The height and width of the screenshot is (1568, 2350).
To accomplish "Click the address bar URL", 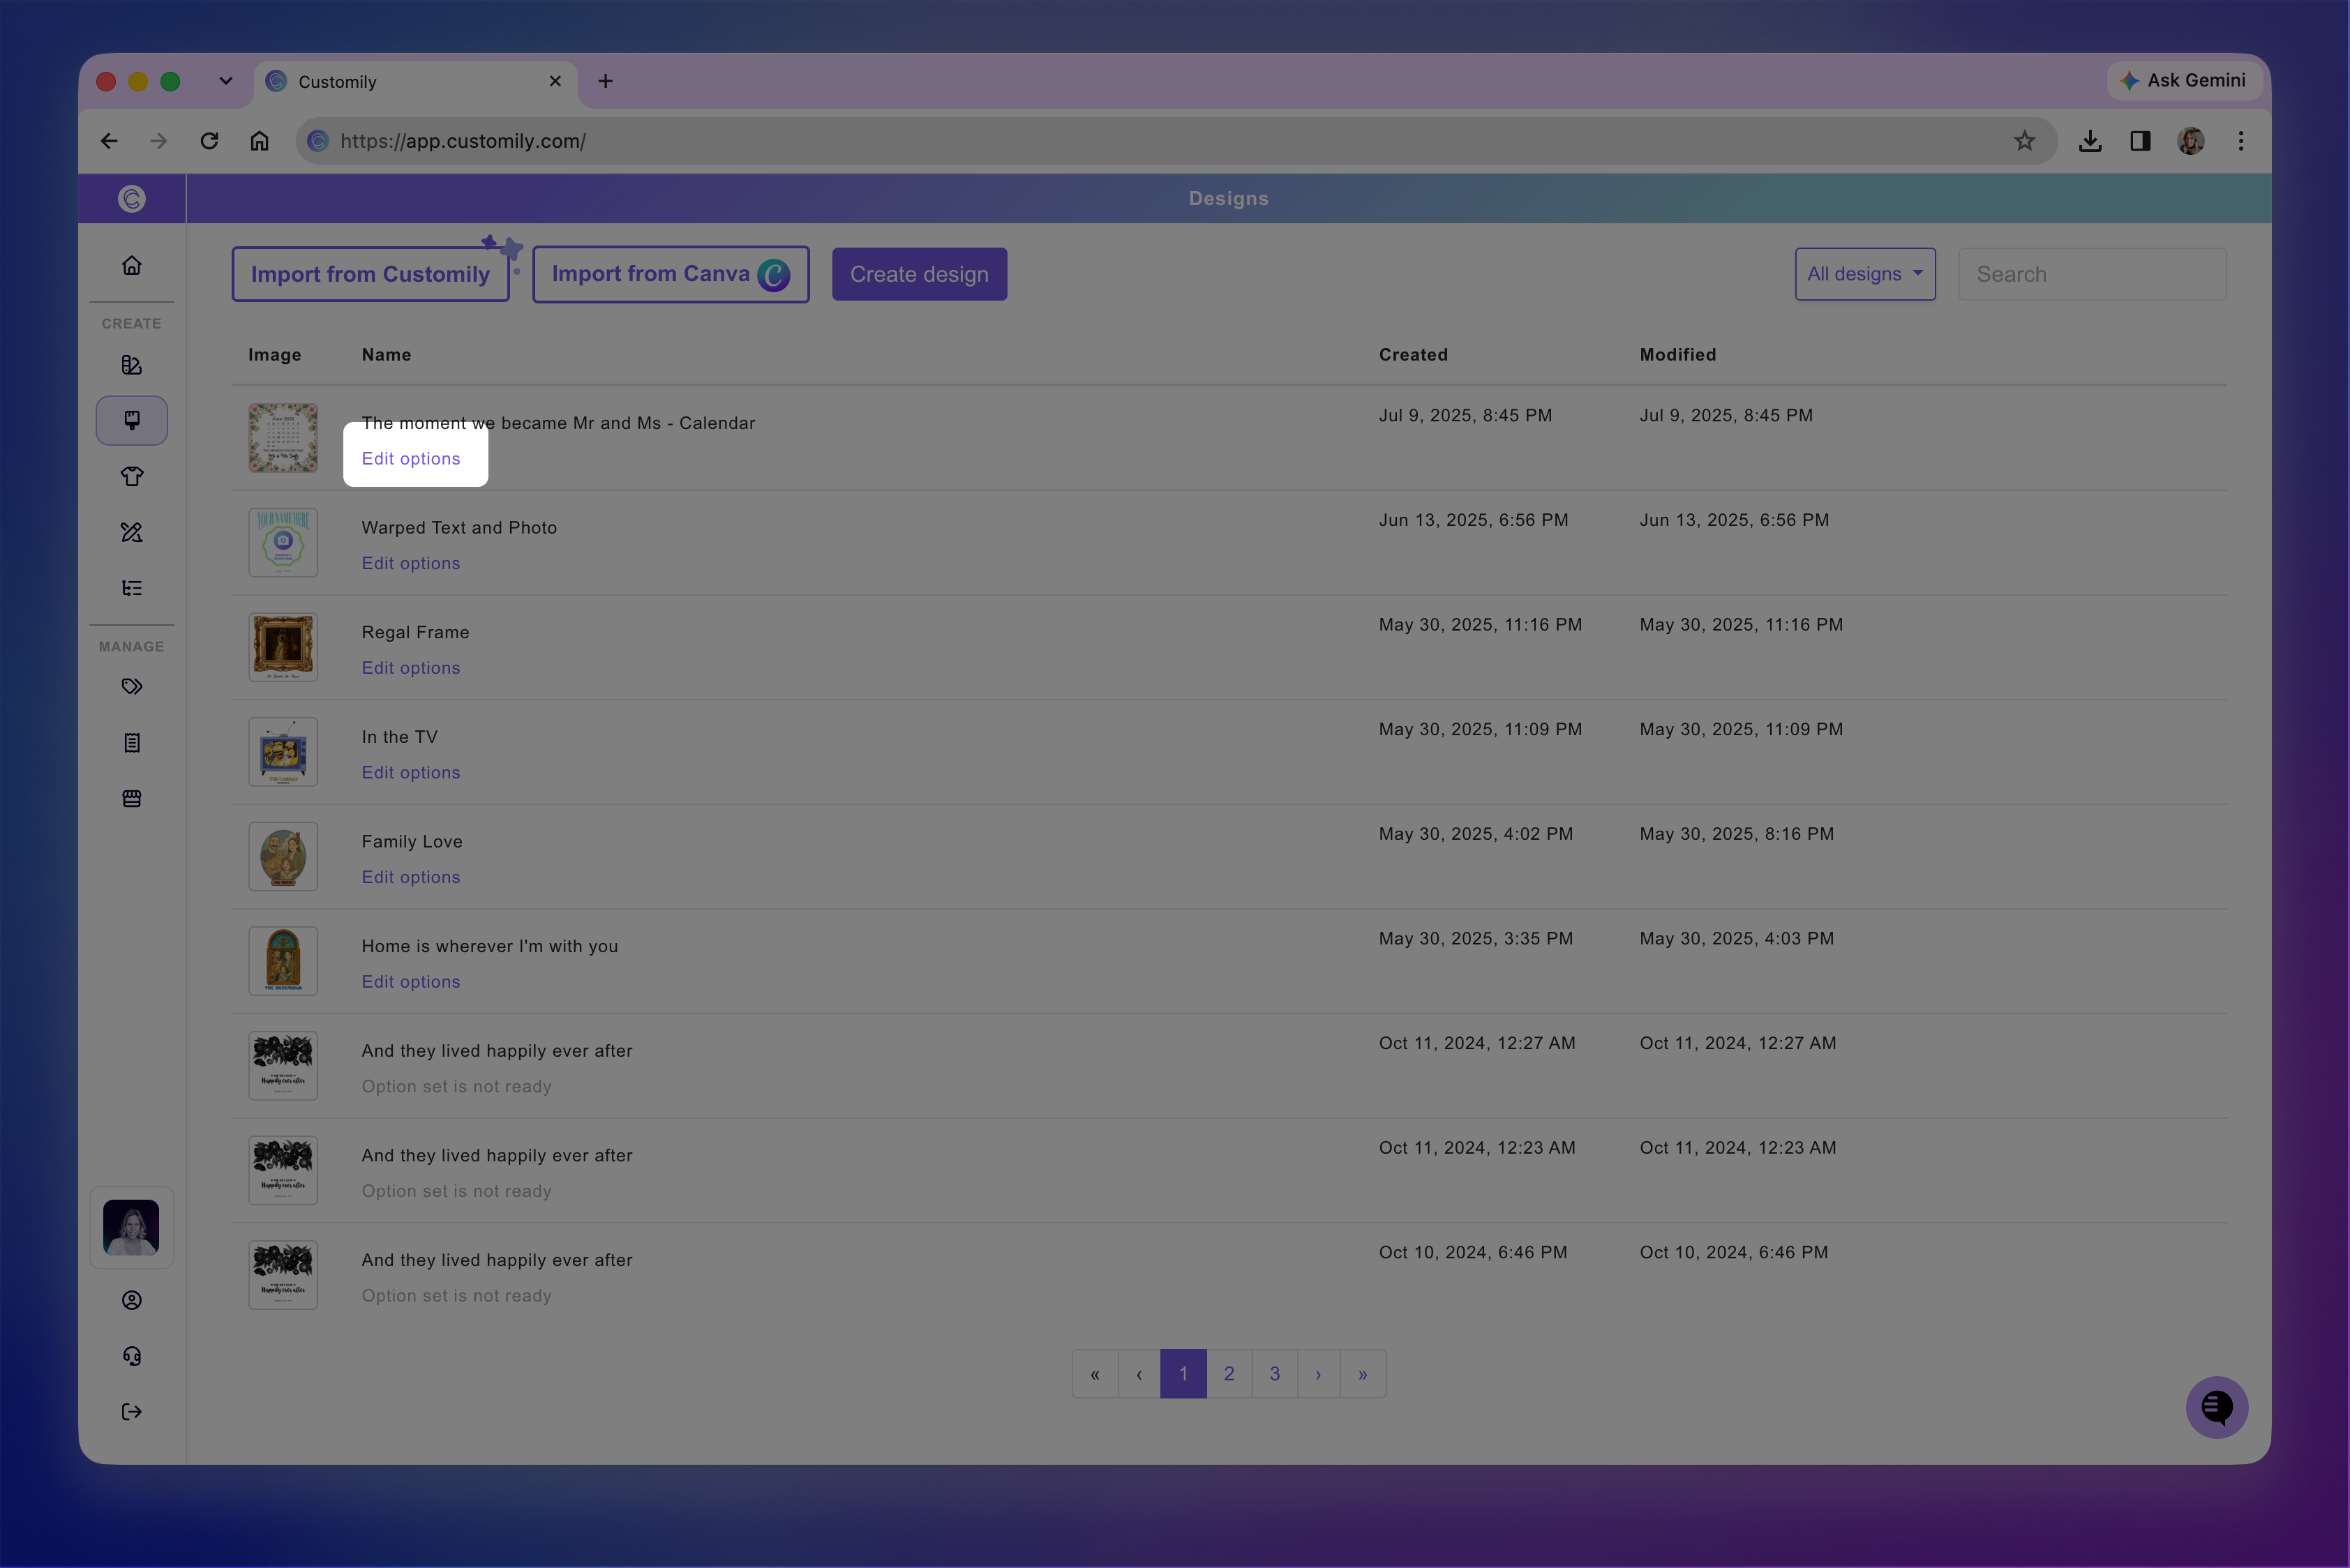I will click(463, 141).
